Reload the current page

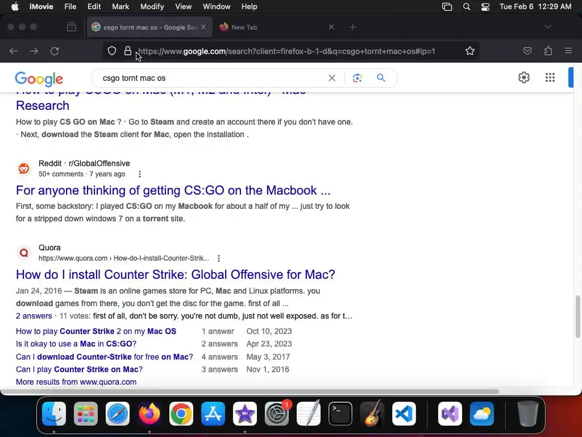point(55,51)
